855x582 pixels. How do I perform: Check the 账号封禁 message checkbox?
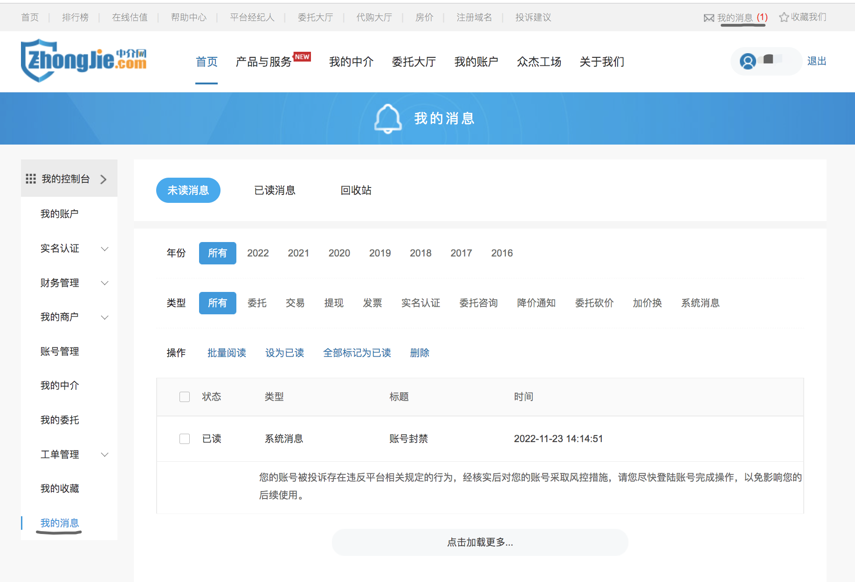(x=185, y=439)
